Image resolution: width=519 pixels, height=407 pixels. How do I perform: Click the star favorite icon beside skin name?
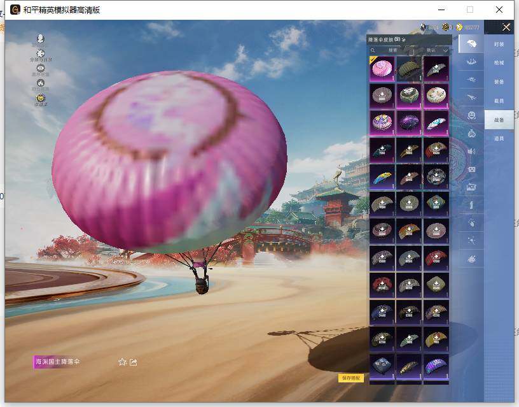tap(122, 362)
